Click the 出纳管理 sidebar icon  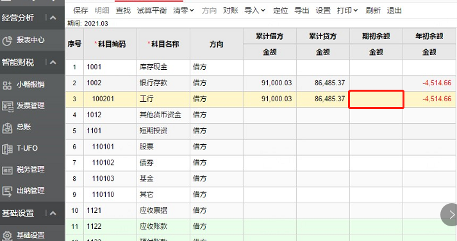pos(7,192)
